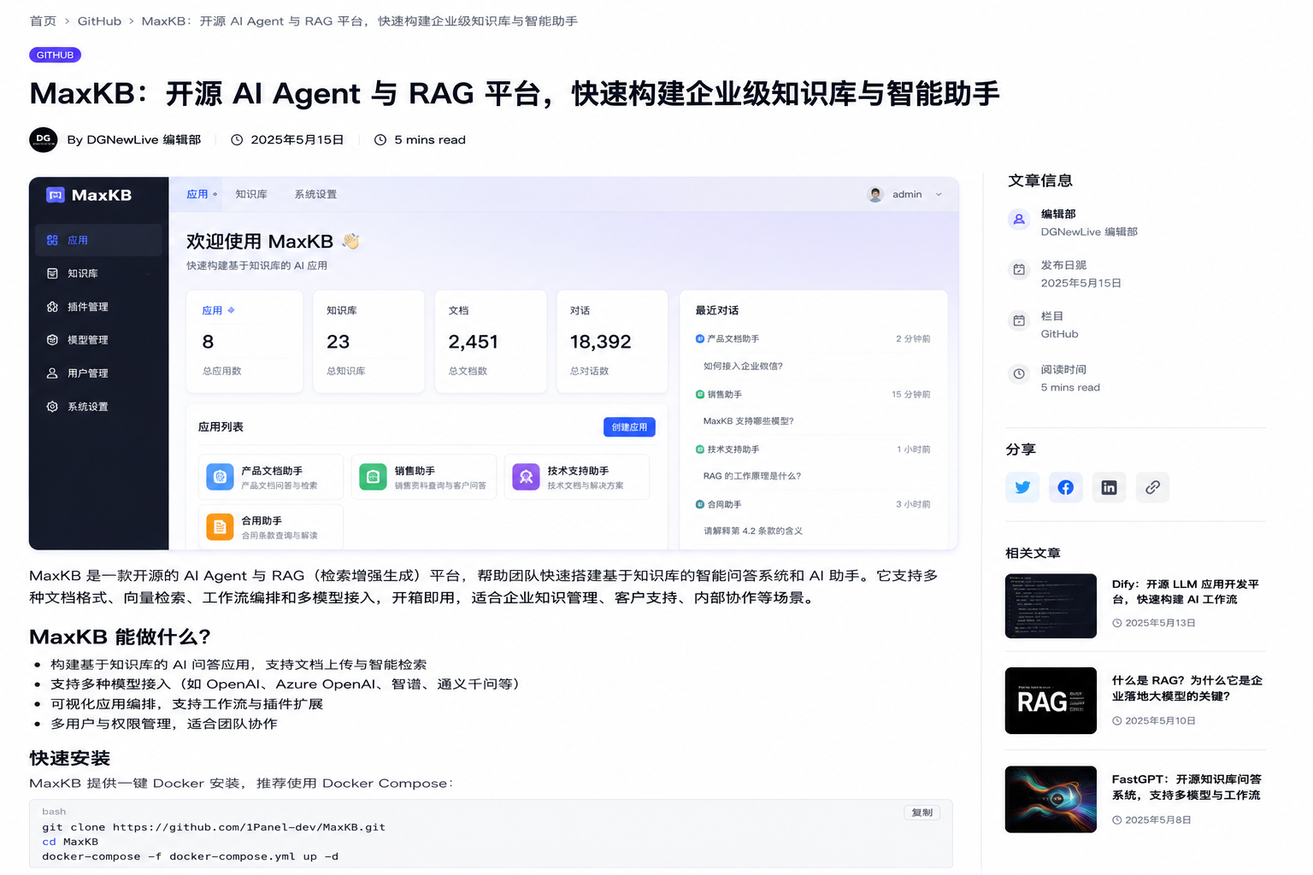Expand 知识库 sidebar chevron

[149, 273]
